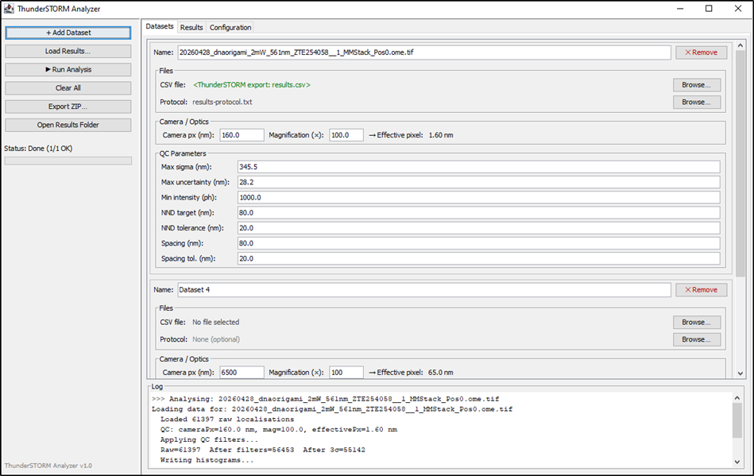The image size is (754, 476).
Task: Remove Dataset 4
Action: click(701, 290)
